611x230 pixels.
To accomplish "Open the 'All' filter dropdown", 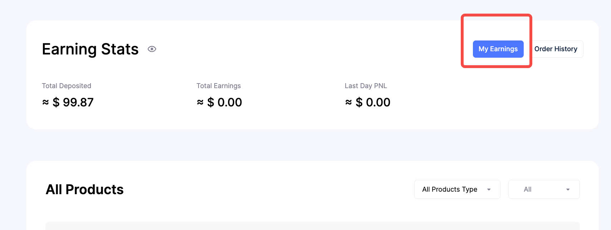I will [544, 190].
